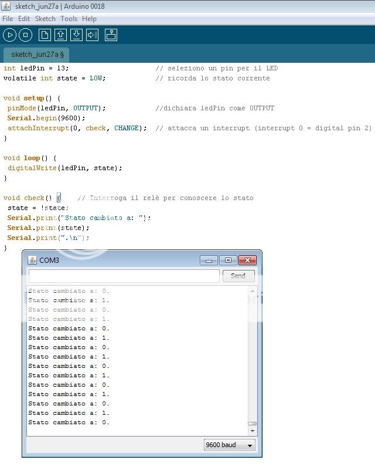Open the File menu
Viewport: 375px width, 470px height.
[x=8, y=19]
